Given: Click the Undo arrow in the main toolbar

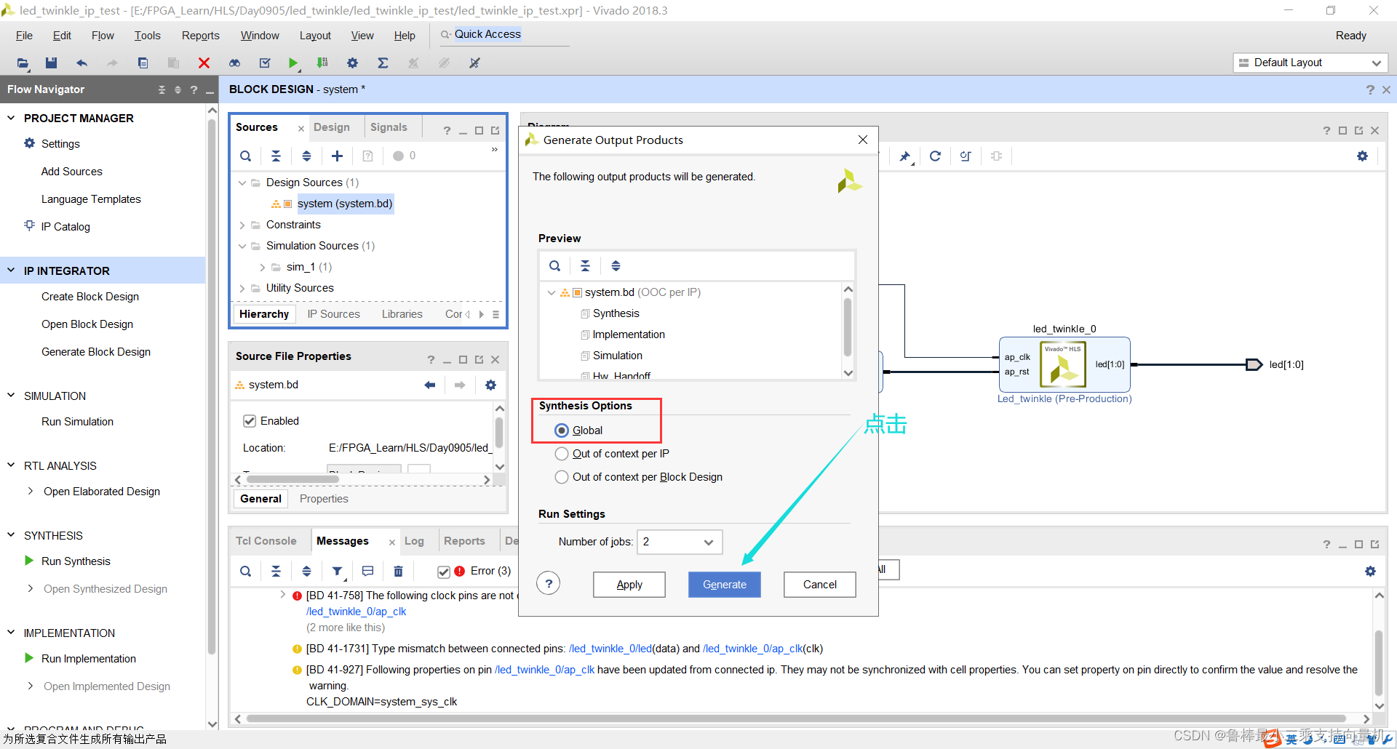Looking at the screenshot, I should coord(81,63).
